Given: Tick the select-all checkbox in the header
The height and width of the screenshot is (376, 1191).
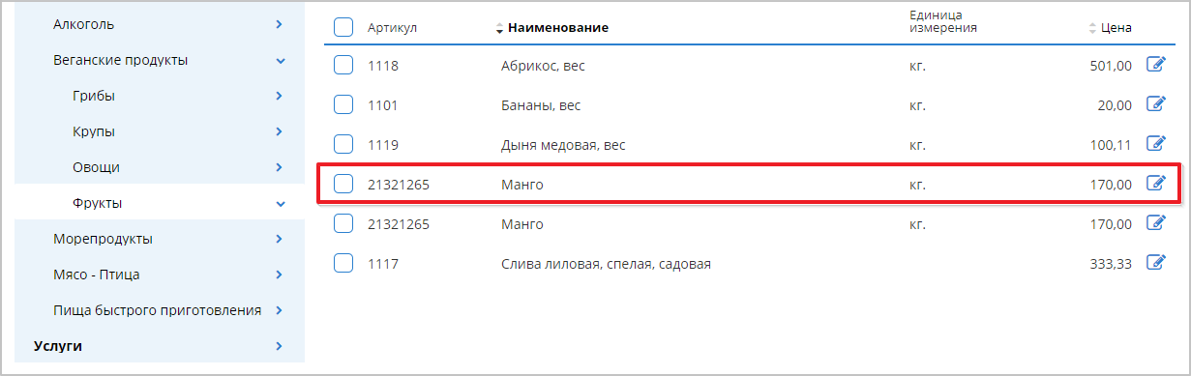Looking at the screenshot, I should click(x=343, y=27).
